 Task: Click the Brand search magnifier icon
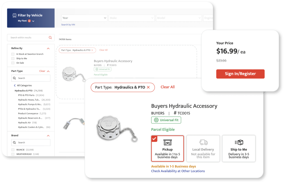(x=14, y=143)
